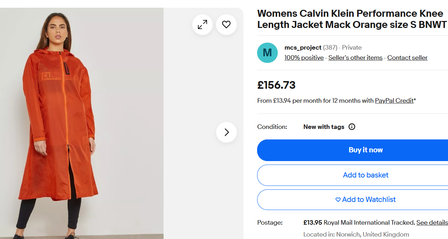Click the heart icon on product image
The width and height of the screenshot is (448, 239).
point(226,25)
